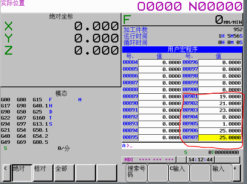247x184 pixels.
Task: Select macro variable 00906 value cell
Action: tap(220, 131)
